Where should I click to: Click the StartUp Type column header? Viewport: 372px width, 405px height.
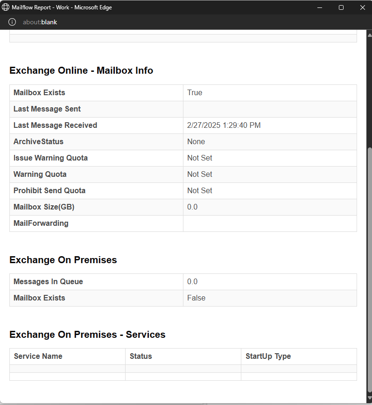point(268,356)
